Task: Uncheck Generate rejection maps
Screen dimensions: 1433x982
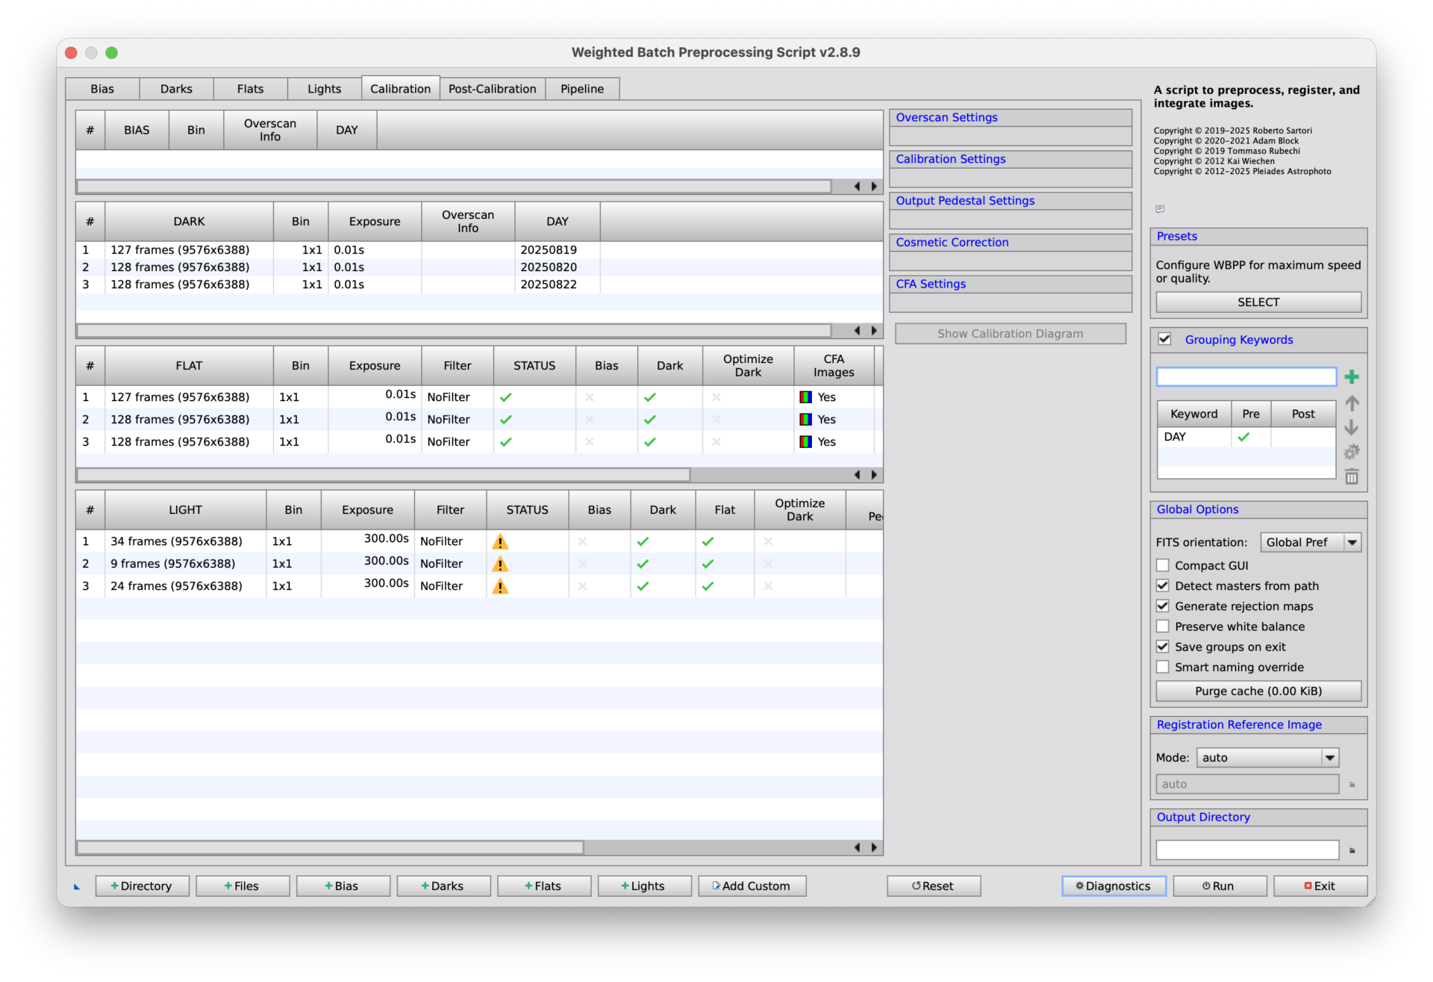Action: point(1163,606)
